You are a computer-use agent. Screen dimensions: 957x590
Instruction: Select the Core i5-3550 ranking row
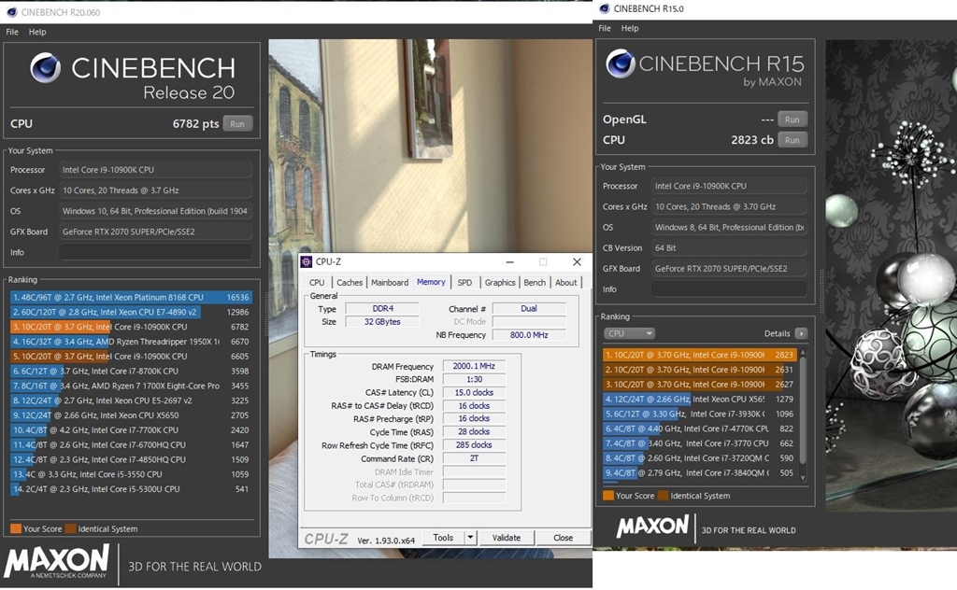131,474
